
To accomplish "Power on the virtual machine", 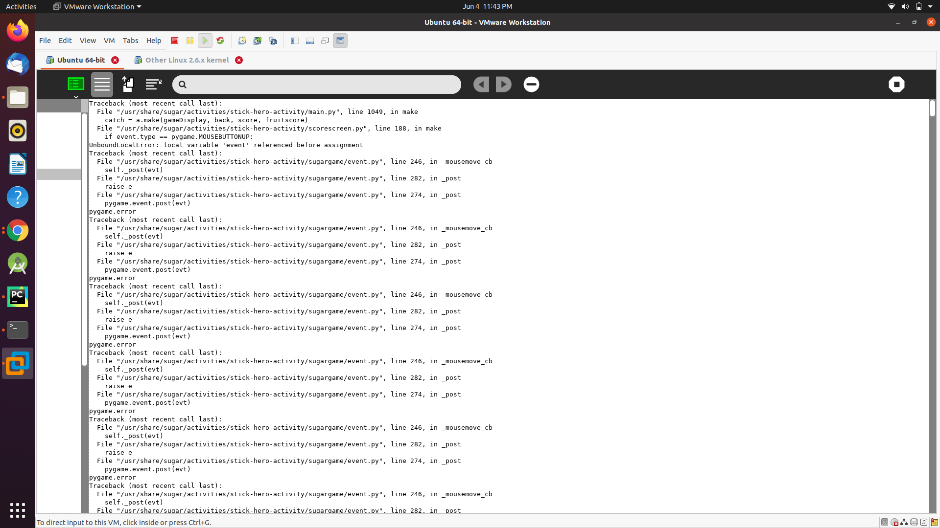I will click(x=205, y=41).
